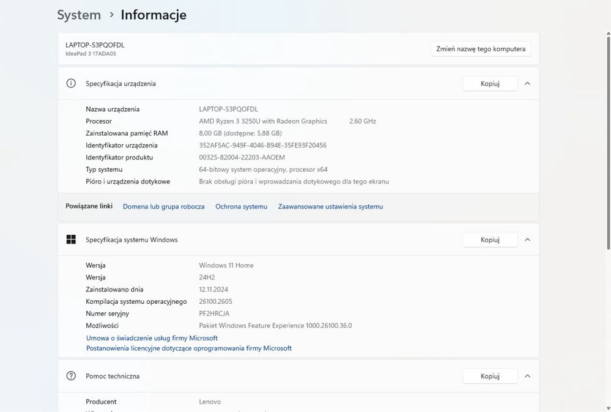Image resolution: width=611 pixels, height=412 pixels.
Task: Click the 64-bitowy system operacyjny value
Action: 263,169
